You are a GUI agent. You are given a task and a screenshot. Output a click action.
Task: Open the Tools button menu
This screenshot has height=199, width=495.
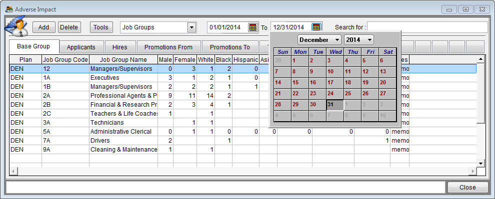coord(101,27)
